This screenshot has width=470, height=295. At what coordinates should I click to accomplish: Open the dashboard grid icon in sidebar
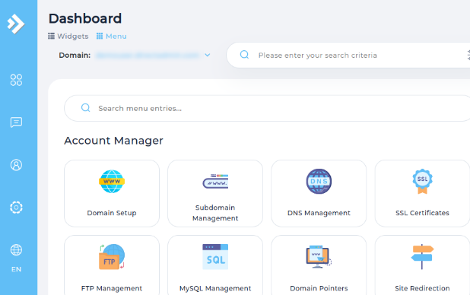[x=16, y=80]
